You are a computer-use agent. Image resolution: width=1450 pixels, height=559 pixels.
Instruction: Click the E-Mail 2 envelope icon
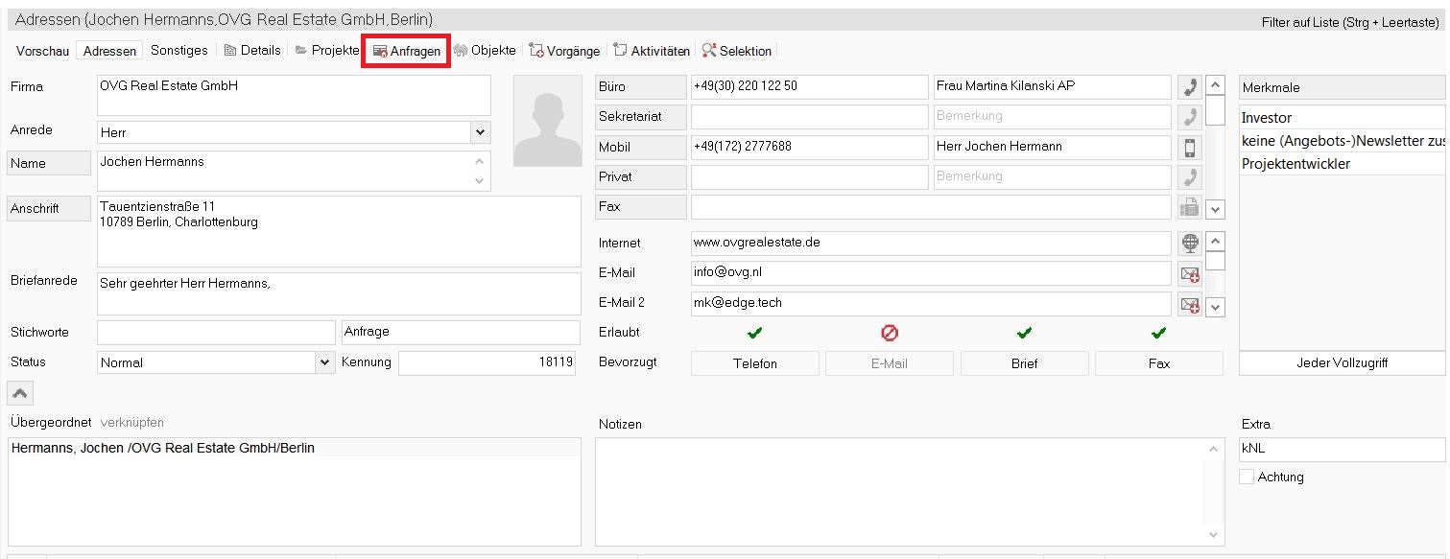pos(1190,304)
